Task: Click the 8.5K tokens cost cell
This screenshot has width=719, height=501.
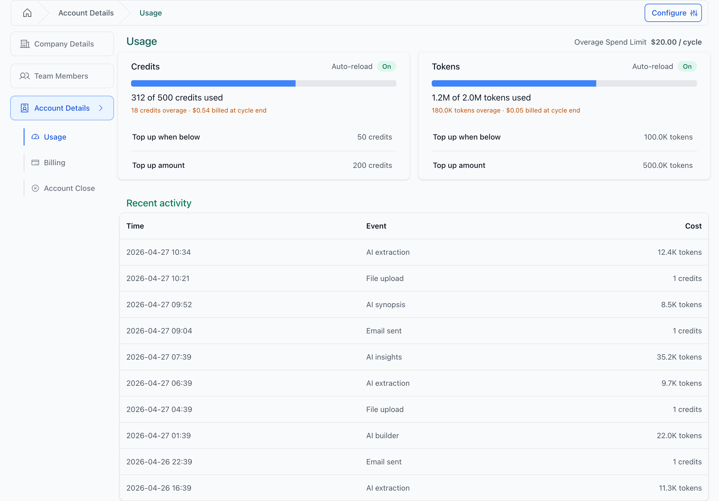Action: pyautogui.click(x=682, y=305)
